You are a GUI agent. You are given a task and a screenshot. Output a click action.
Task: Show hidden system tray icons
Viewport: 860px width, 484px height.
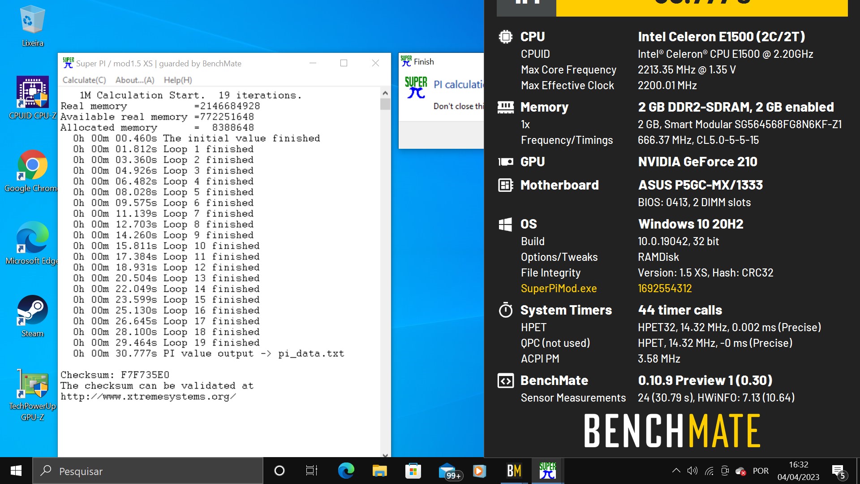(676, 471)
